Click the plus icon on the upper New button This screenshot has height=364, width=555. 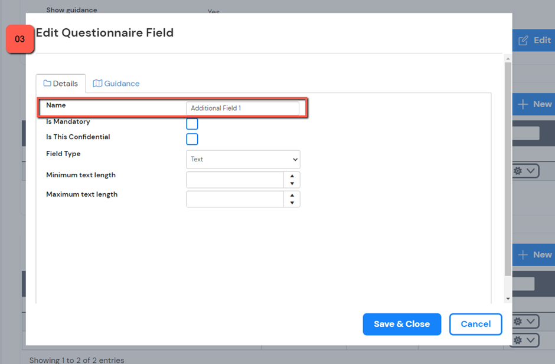pos(523,104)
